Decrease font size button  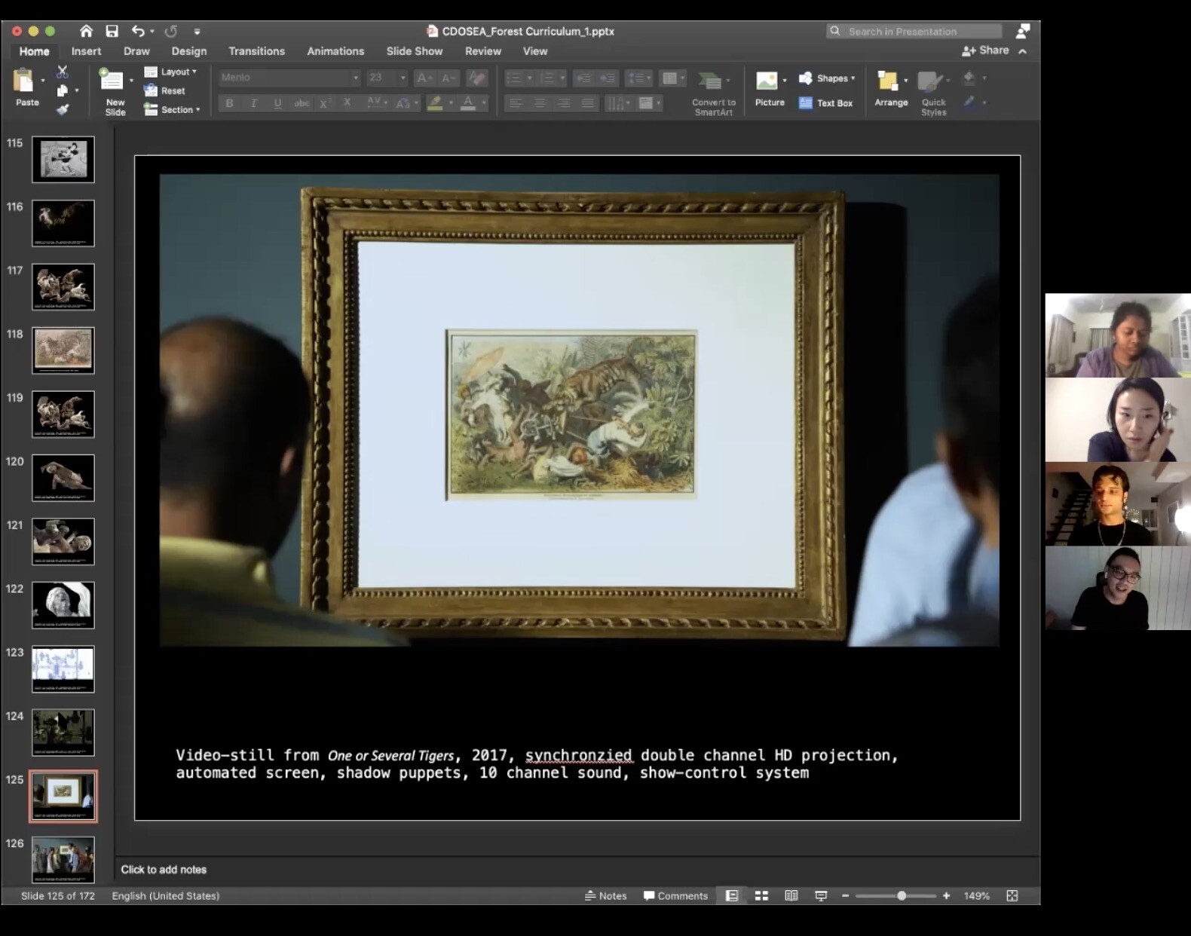tap(449, 78)
